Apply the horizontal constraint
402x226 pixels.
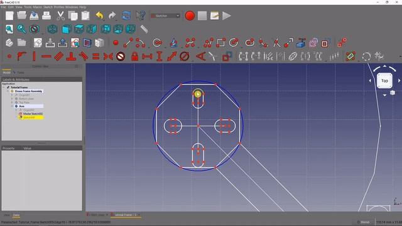point(46,56)
